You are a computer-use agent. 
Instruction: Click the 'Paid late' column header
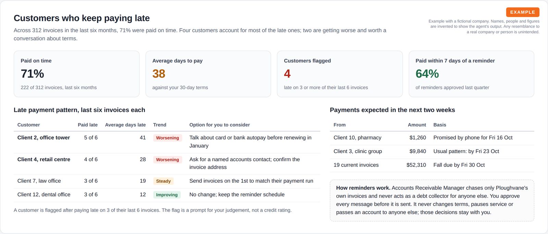click(88, 125)
